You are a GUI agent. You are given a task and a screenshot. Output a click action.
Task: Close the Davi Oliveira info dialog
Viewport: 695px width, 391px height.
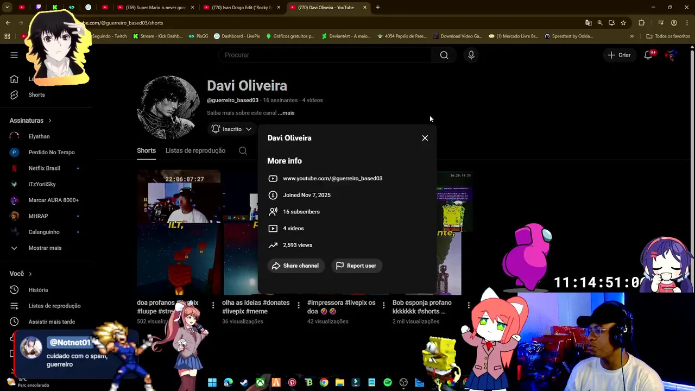[425, 138]
